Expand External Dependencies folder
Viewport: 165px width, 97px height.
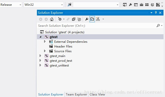tap(45, 41)
